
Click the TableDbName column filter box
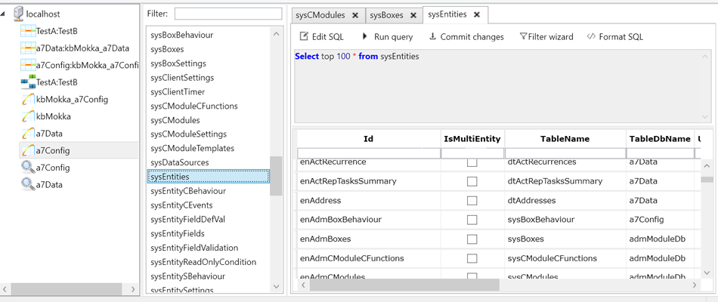660,153
